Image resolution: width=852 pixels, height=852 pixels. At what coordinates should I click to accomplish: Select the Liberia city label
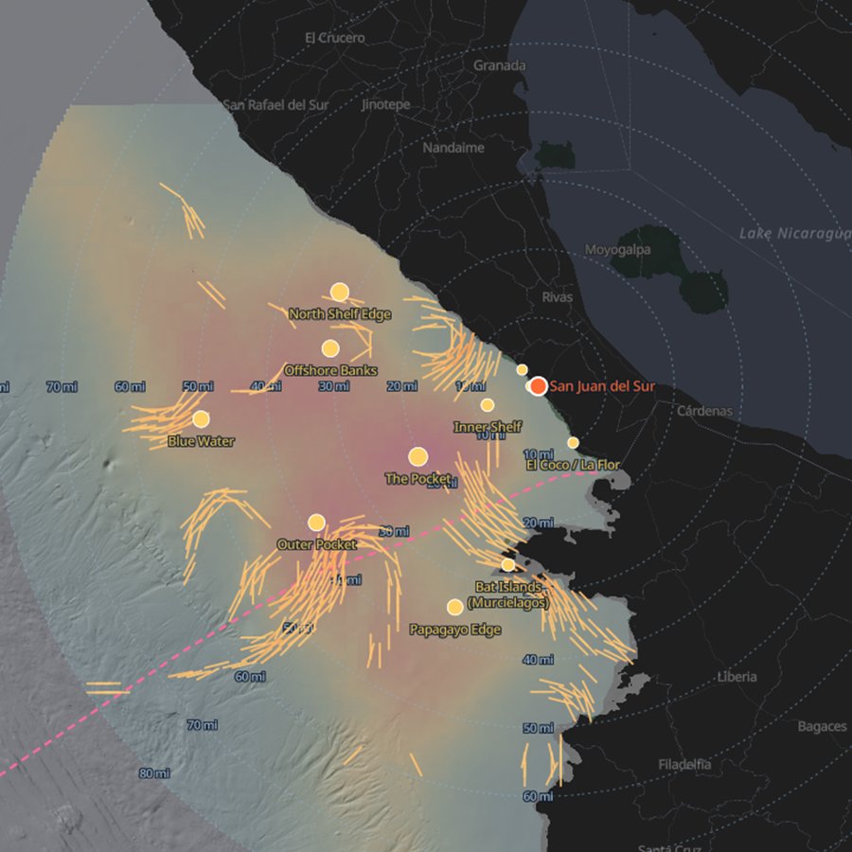tap(737, 677)
